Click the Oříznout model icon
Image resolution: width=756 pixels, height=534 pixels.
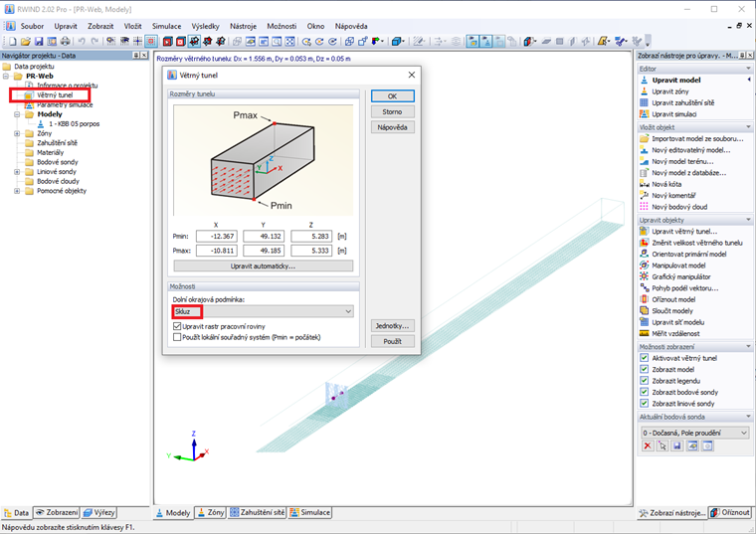click(x=645, y=299)
